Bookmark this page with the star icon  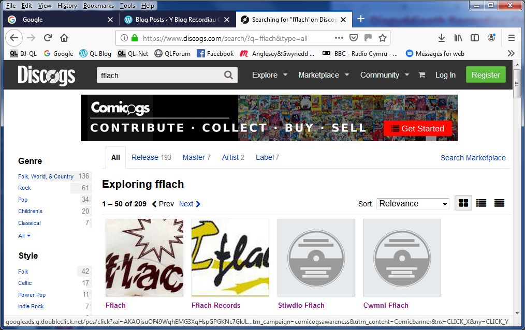(x=383, y=38)
